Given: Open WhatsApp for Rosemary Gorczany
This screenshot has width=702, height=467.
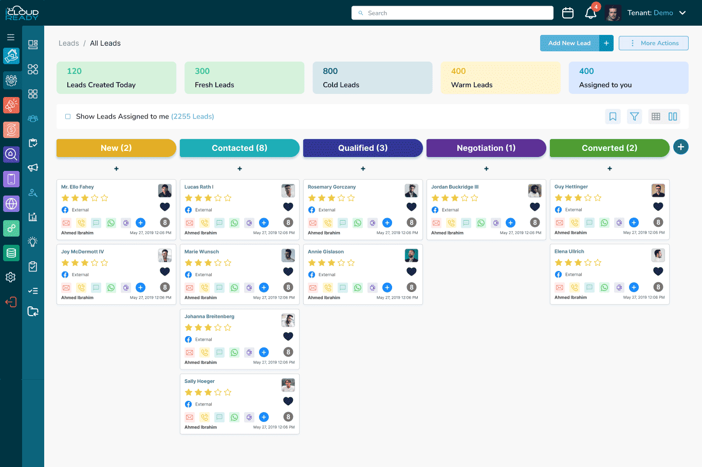Looking at the screenshot, I should click(358, 223).
